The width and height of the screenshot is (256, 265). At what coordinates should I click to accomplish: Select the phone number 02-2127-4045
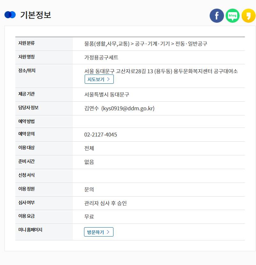click(x=101, y=135)
